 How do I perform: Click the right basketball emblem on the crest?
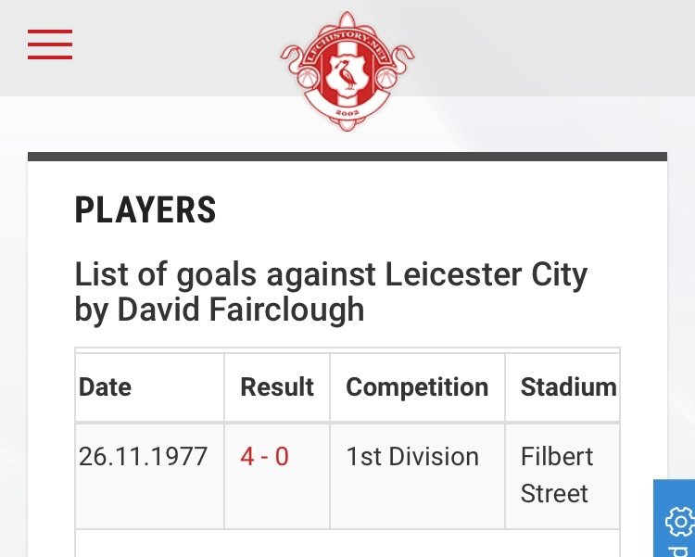[x=387, y=79]
